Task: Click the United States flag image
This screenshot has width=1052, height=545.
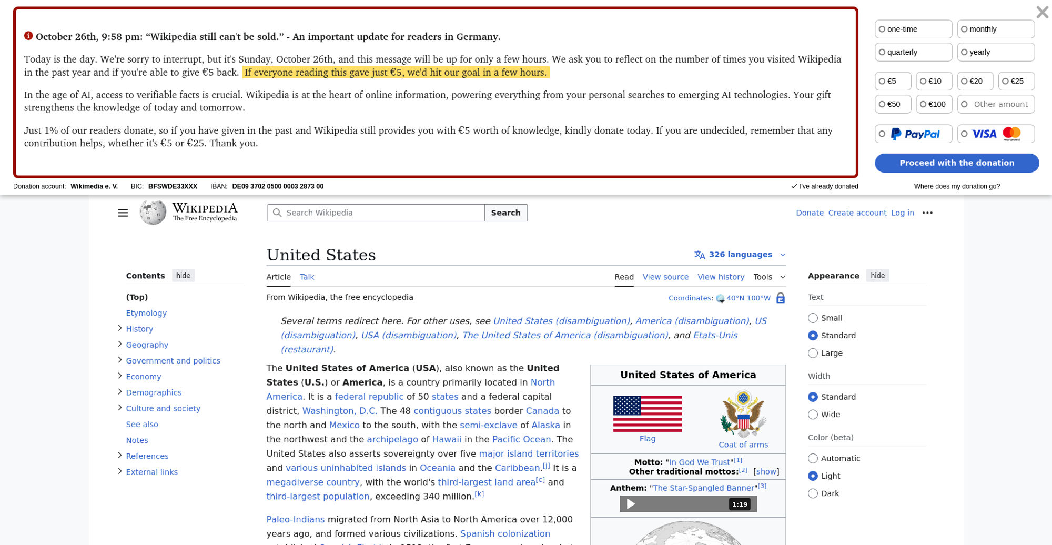Action: pyautogui.click(x=647, y=414)
